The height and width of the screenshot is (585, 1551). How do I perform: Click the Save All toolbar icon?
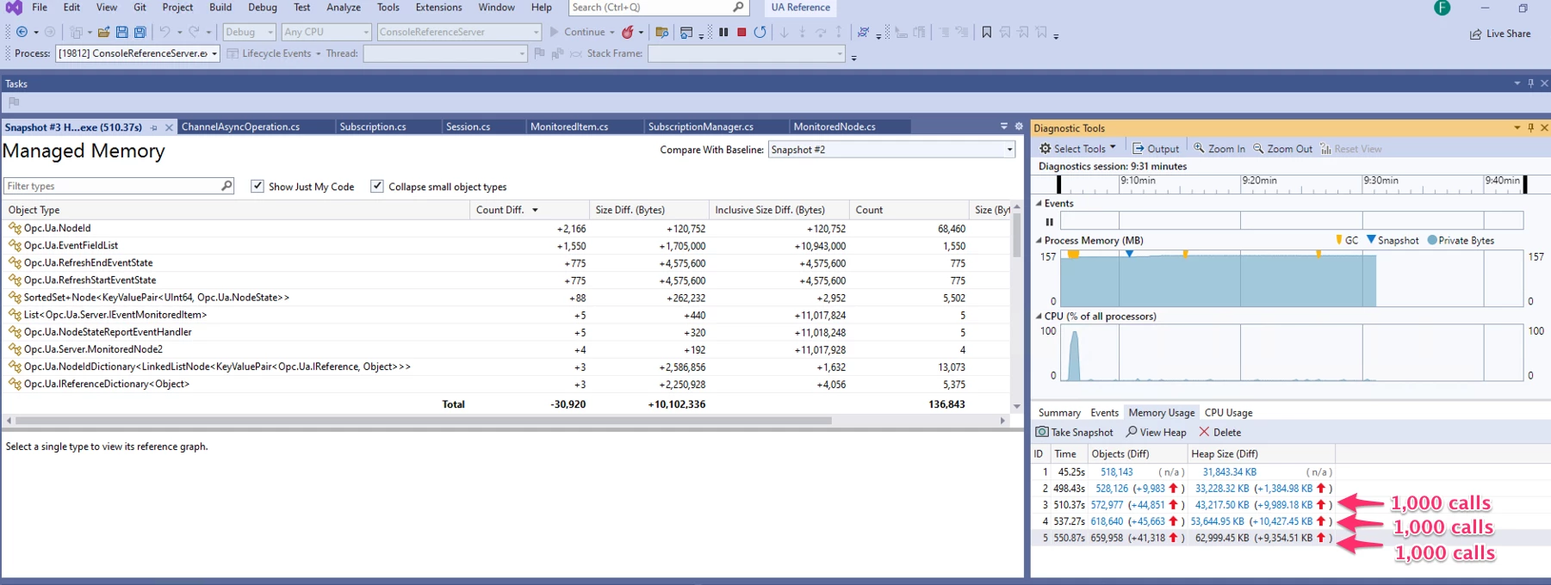point(140,33)
